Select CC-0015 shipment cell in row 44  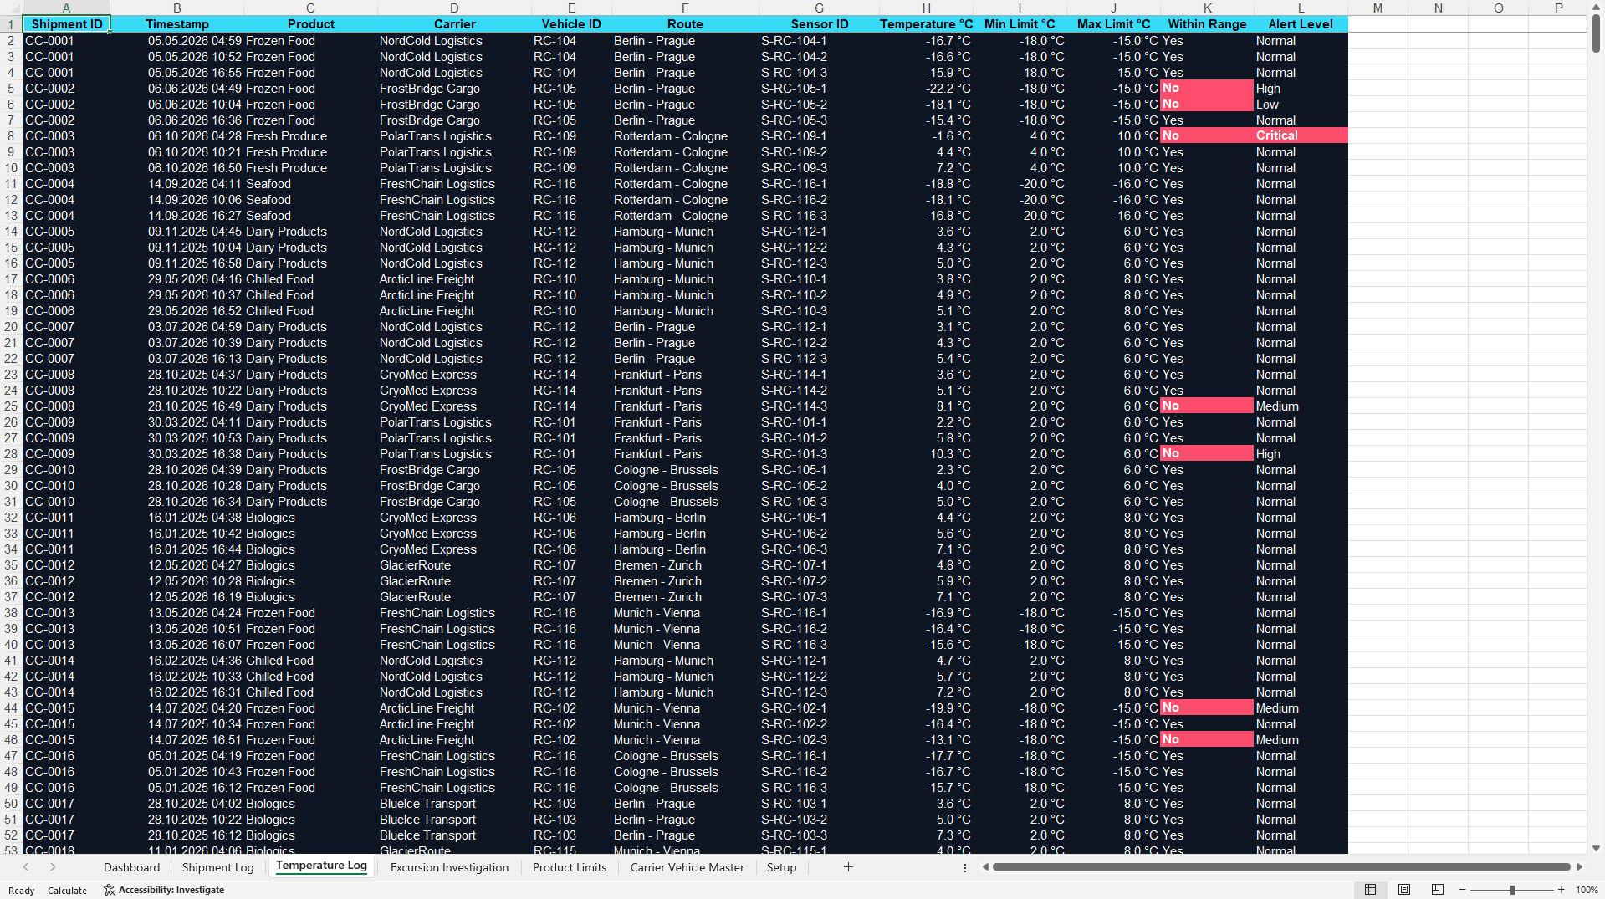tap(66, 708)
